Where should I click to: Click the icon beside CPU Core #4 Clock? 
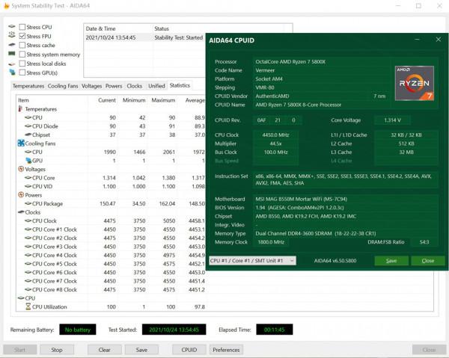[x=28, y=255]
